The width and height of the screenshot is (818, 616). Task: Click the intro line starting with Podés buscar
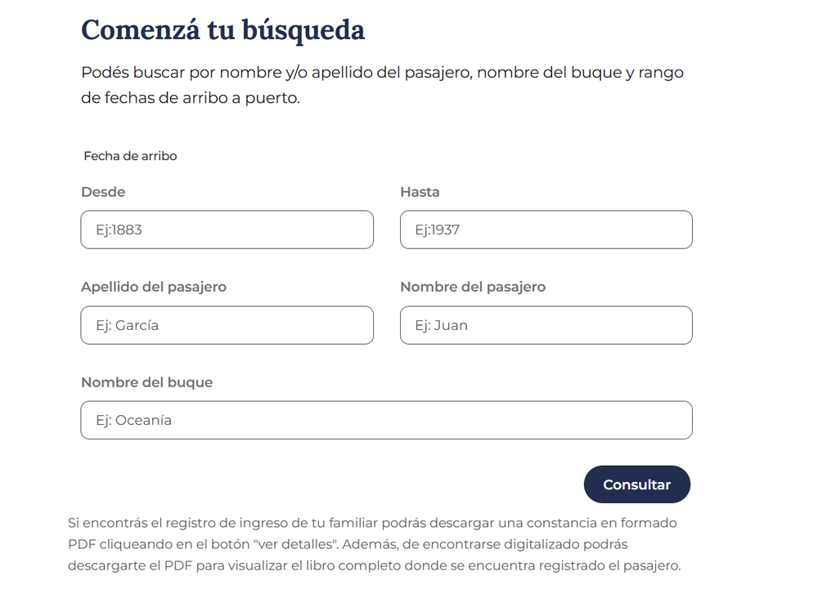coord(382,73)
